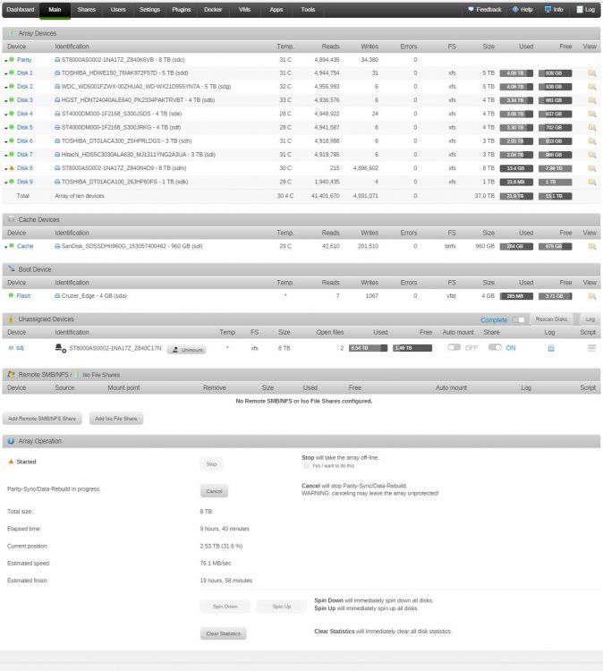Click the Cache free-space bar
603x671 pixels.
click(x=555, y=247)
